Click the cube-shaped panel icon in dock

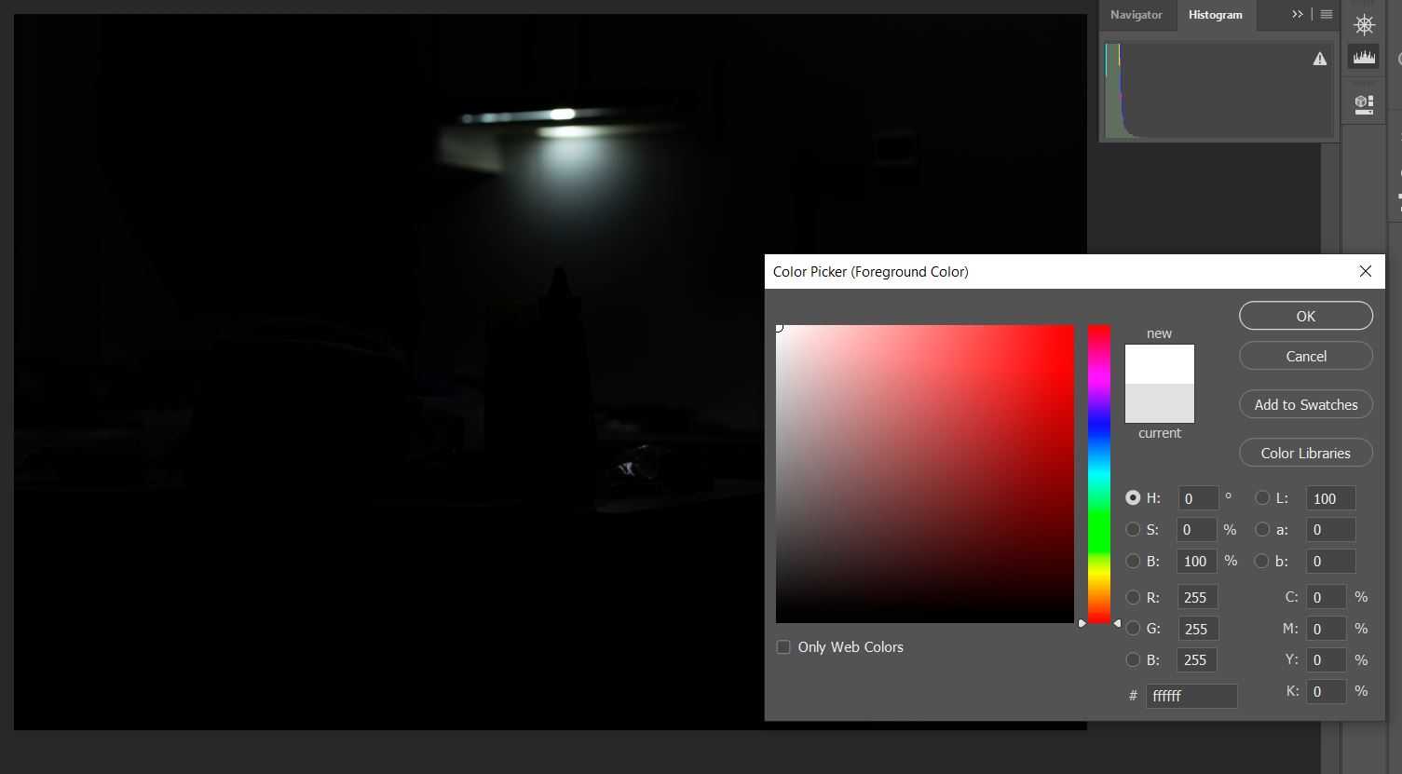pos(1364,102)
